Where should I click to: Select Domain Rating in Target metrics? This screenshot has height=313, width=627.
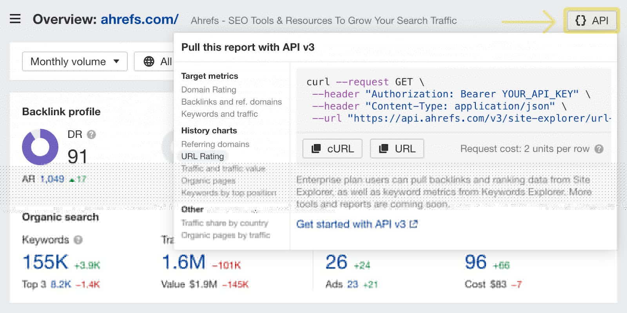click(208, 90)
